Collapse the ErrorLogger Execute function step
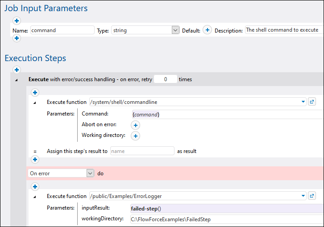This screenshot has height=227, width=324. click(35, 197)
